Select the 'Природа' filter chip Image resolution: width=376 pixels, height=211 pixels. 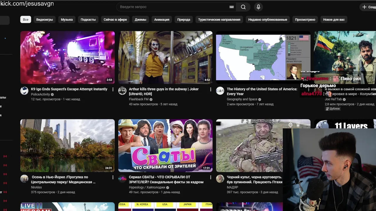click(x=184, y=20)
